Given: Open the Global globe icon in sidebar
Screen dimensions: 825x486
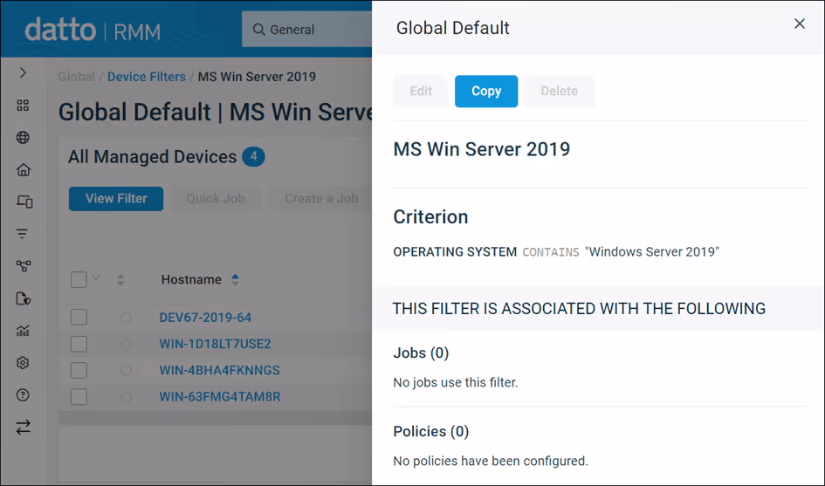Looking at the screenshot, I should coord(23,137).
